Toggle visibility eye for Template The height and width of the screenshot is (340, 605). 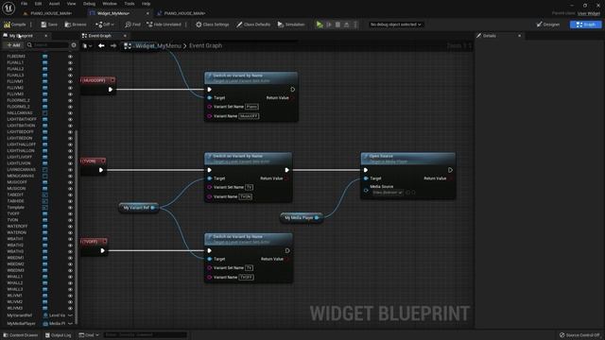click(70, 208)
